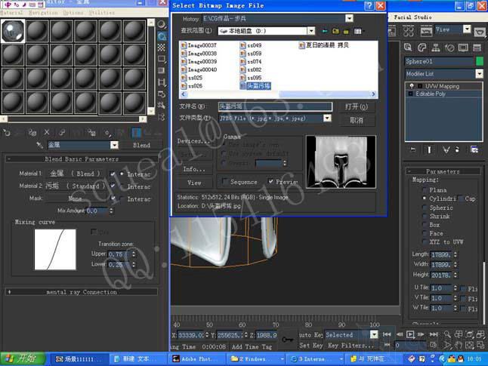
Task: Select file 夏日的清晨 拷贝
Action: pos(324,45)
